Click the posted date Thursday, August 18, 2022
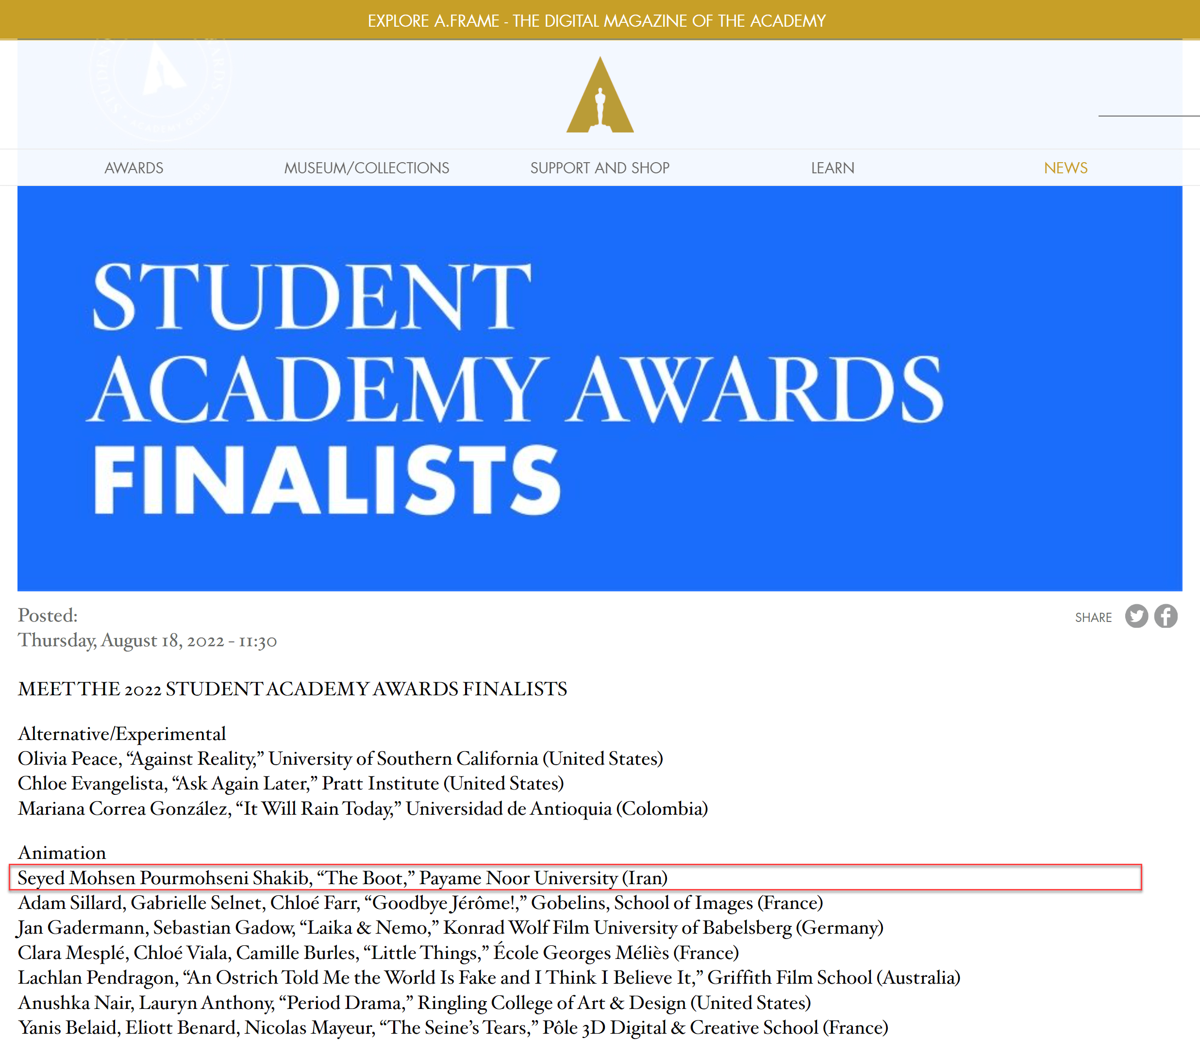Image resolution: width=1200 pixels, height=1040 pixels. click(x=148, y=641)
